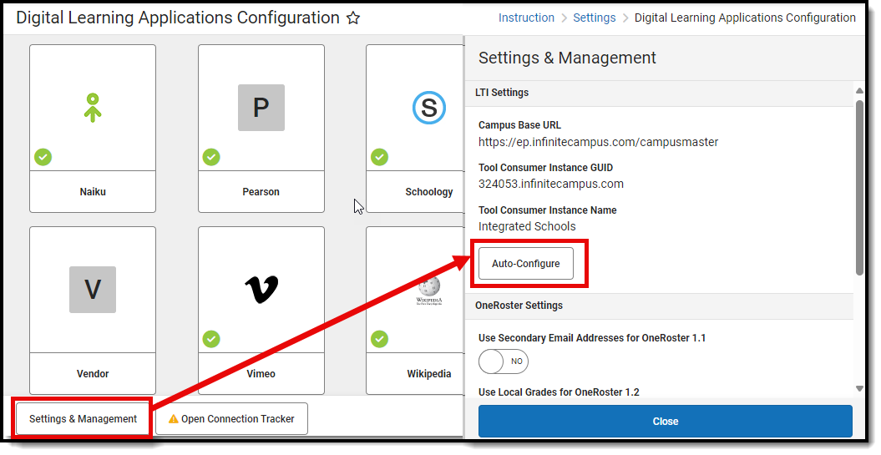Click the Auto-Configure button

pyautogui.click(x=526, y=264)
